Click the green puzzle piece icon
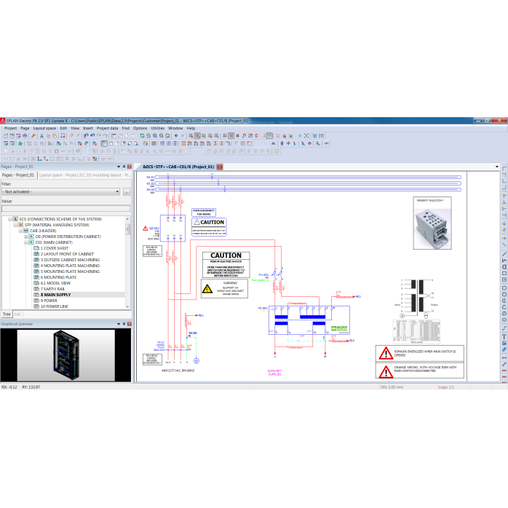The width and height of the screenshot is (508, 508). 20,143
